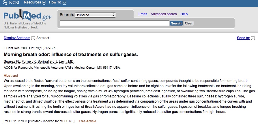Screen dimensions: 258x125
Task: Open the PubMed.gov logo homepage
Action: (x=27, y=16)
